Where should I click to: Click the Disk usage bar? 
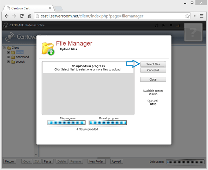(185, 162)
